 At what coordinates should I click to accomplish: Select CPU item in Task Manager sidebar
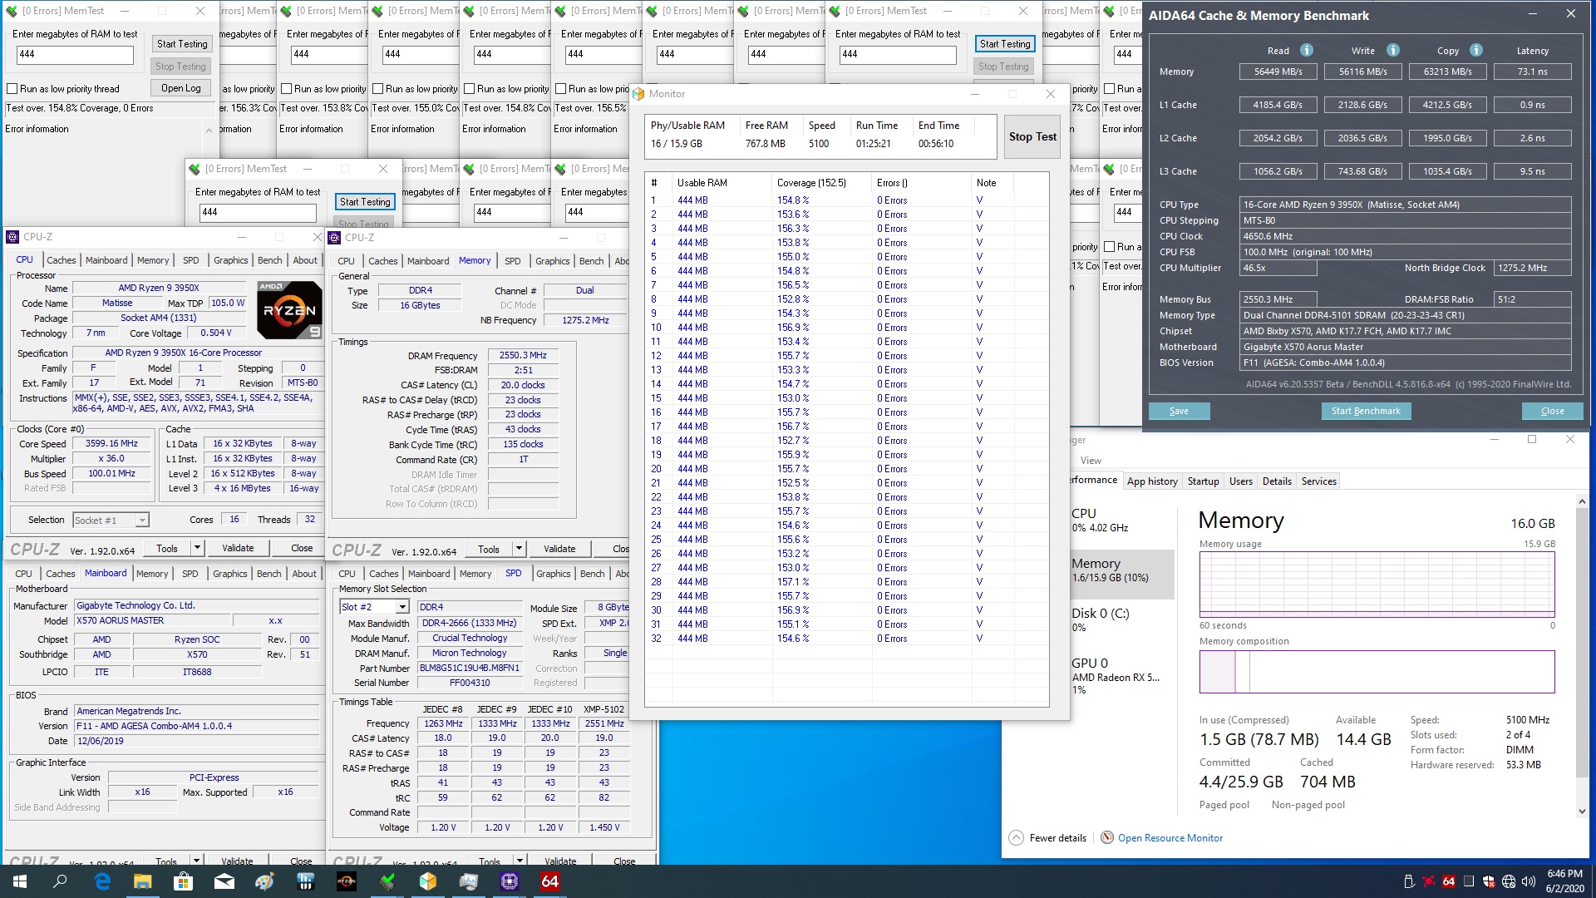coord(1121,520)
